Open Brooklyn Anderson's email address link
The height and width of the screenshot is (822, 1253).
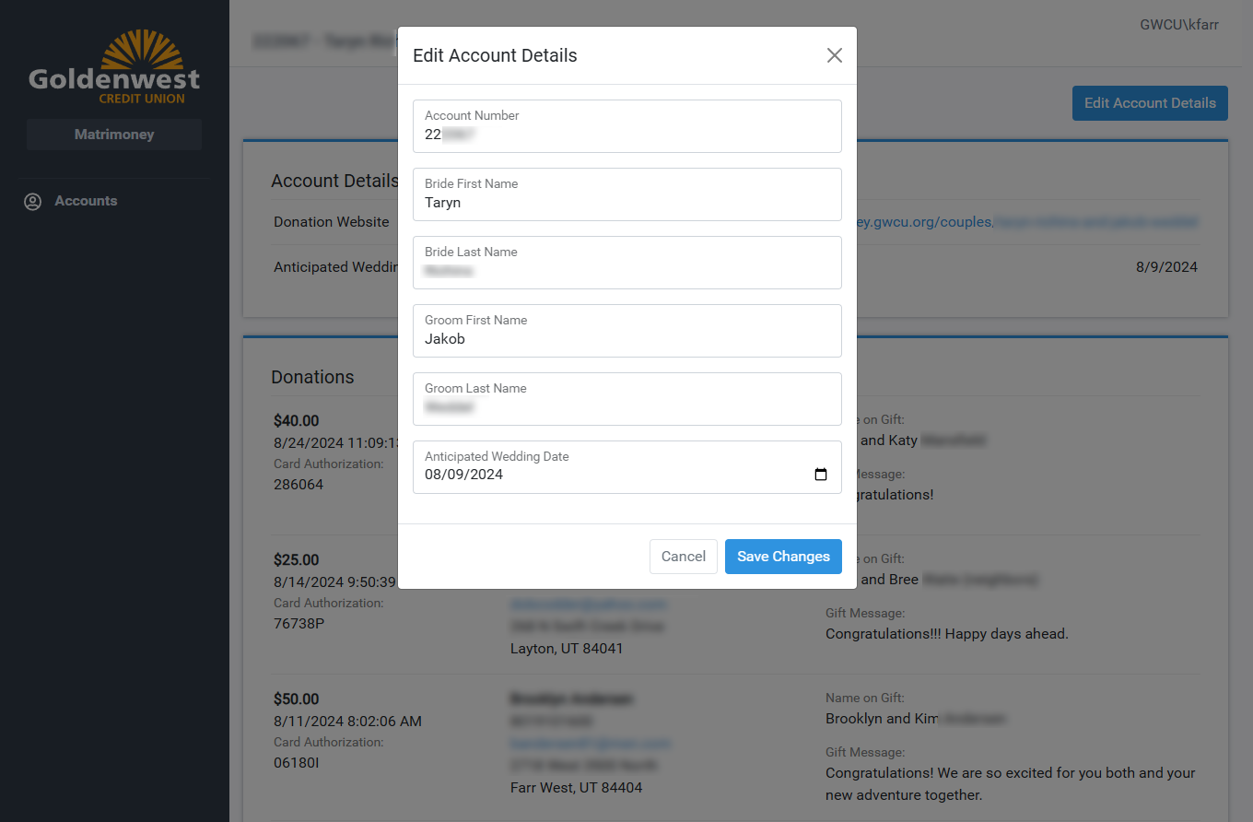591,743
